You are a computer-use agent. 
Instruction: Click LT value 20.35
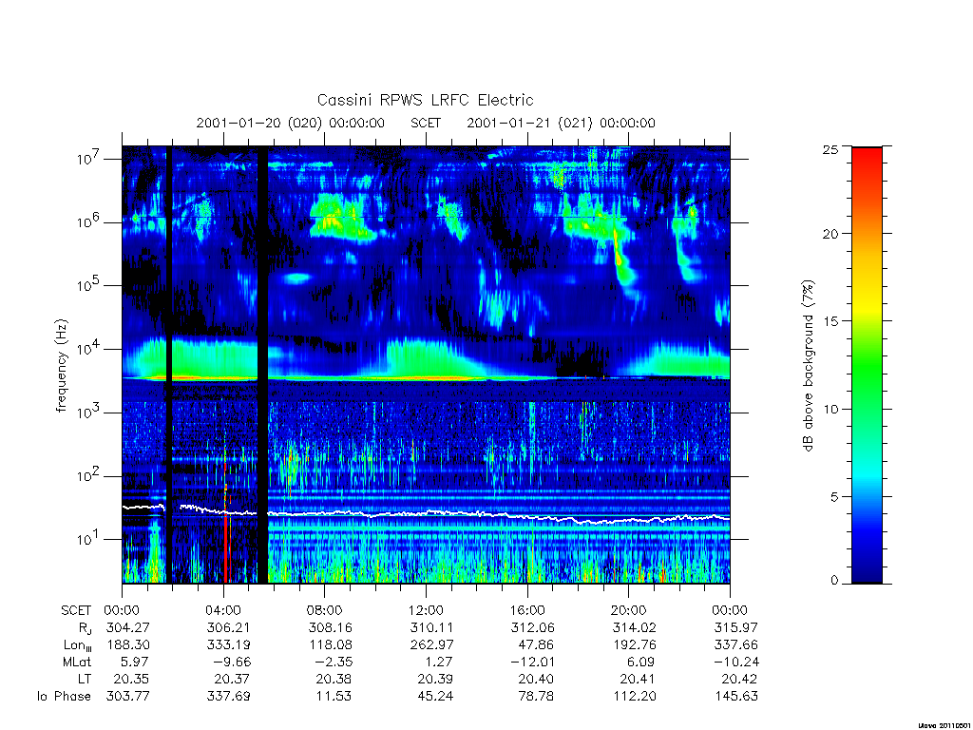[131, 679]
